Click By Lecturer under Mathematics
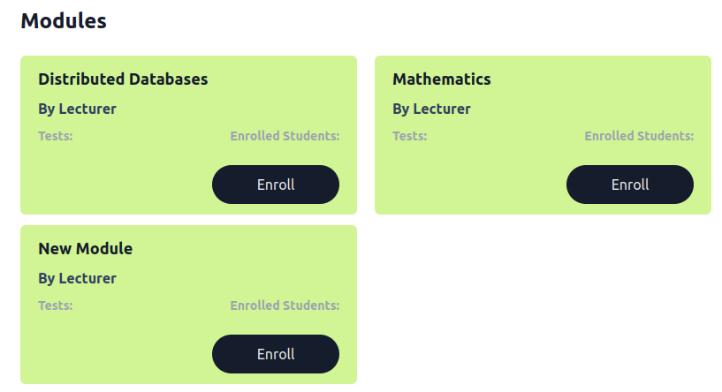The image size is (722, 392). click(x=431, y=109)
